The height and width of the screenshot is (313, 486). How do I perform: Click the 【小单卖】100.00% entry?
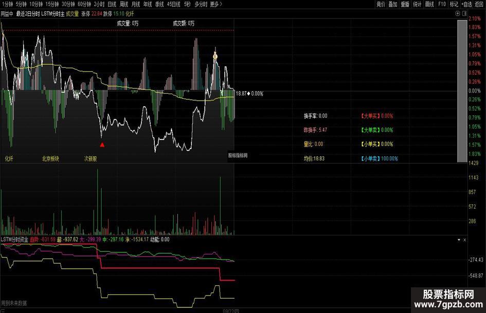pos(379,159)
